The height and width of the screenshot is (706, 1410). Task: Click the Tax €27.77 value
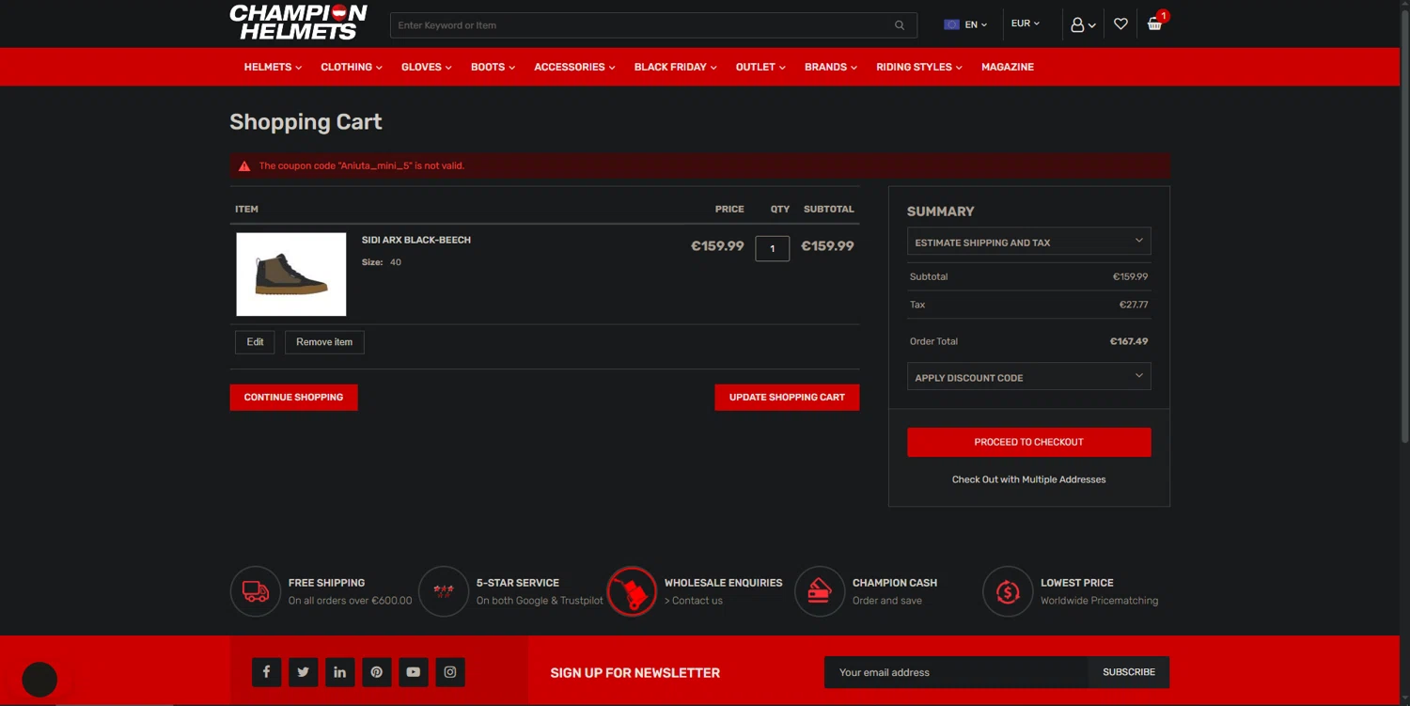click(1134, 305)
